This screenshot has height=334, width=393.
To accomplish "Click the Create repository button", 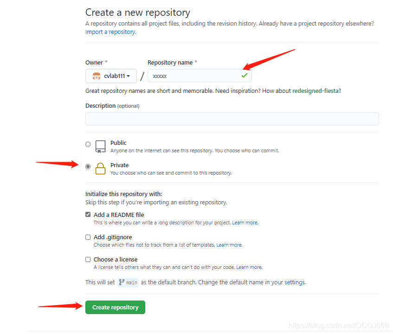I will click(115, 308).
